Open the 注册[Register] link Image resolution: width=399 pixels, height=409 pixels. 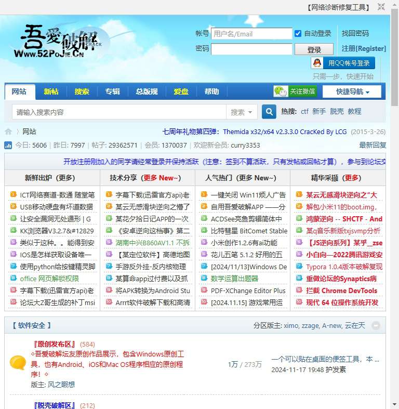point(364,48)
